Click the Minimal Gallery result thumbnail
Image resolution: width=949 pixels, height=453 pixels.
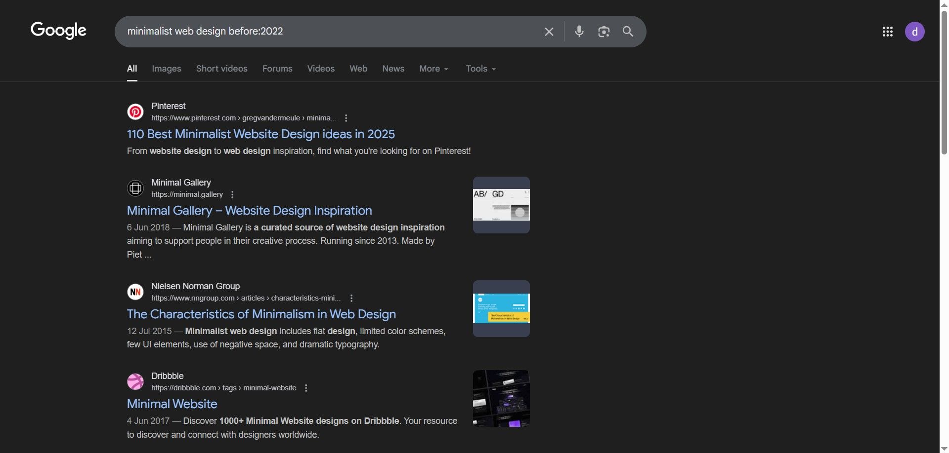(x=501, y=205)
